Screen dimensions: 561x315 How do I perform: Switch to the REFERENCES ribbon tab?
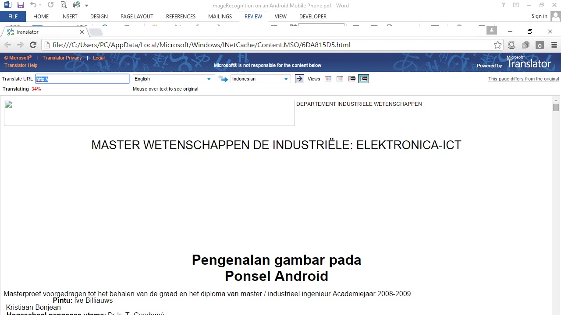click(181, 16)
